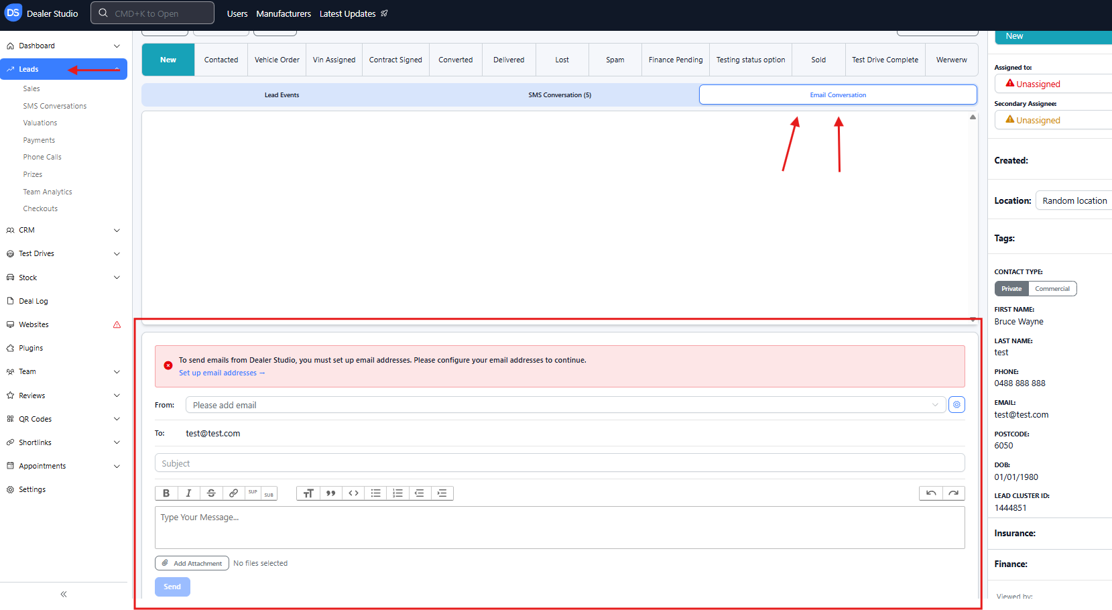Insert a code block
The image size is (1112, 610).
(x=353, y=493)
